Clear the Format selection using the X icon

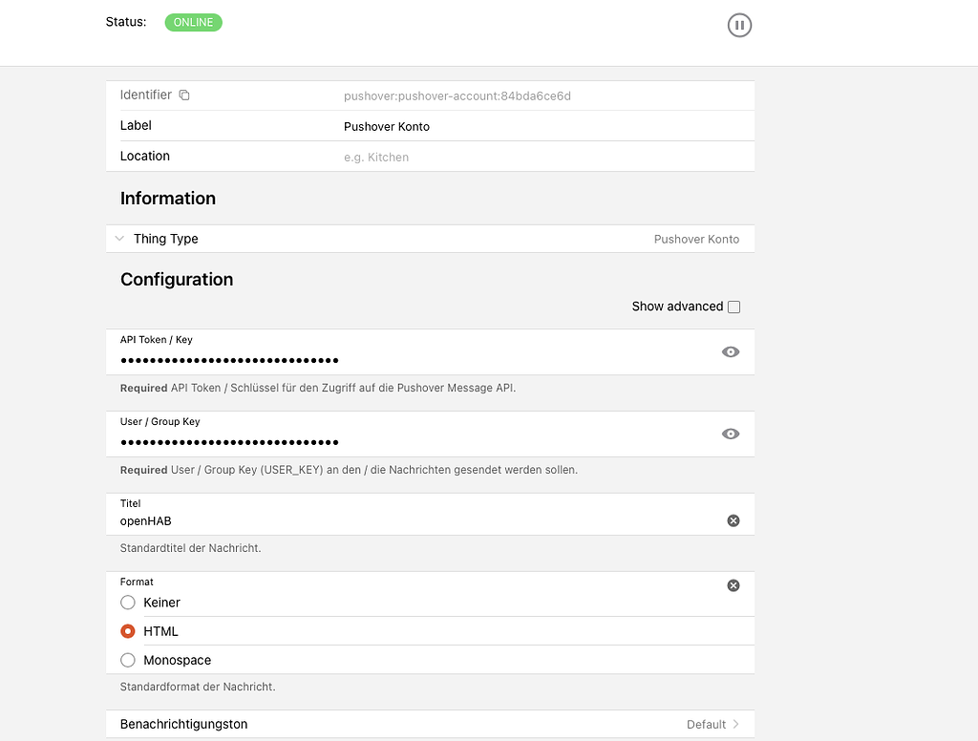[733, 585]
